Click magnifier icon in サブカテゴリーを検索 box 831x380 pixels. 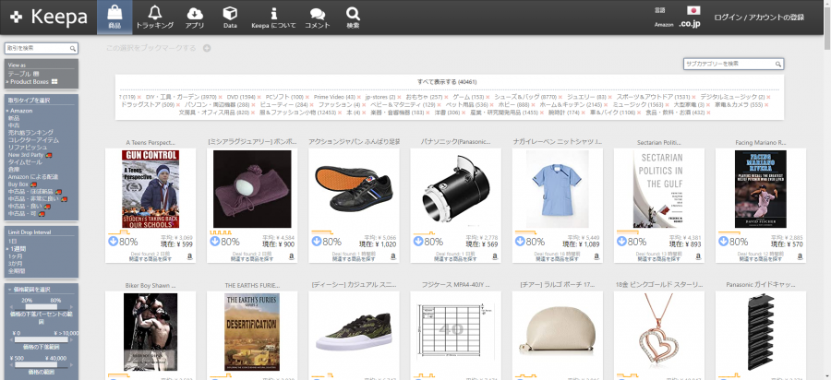(x=778, y=64)
